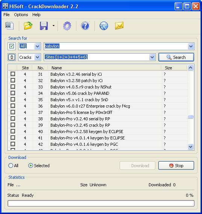The width and height of the screenshot is (202, 214).
Task: Save results with the floppy disk icon
Action: [44, 25]
